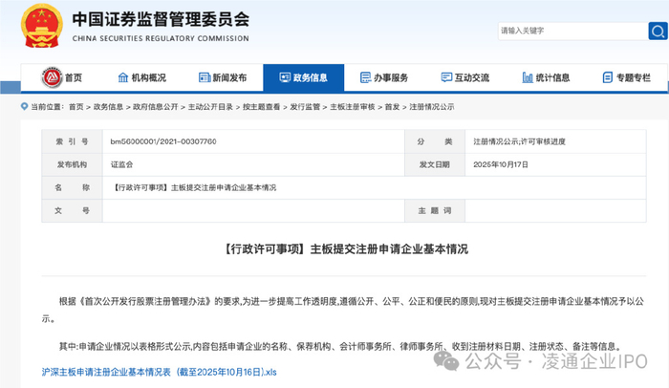Click the document icon beside 专题专栏
This screenshot has width=669, height=388.
608,77
